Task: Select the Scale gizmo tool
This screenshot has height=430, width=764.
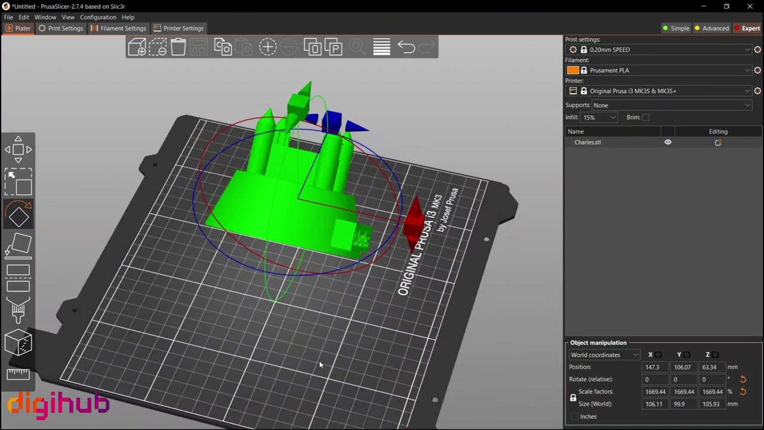Action: 18,182
